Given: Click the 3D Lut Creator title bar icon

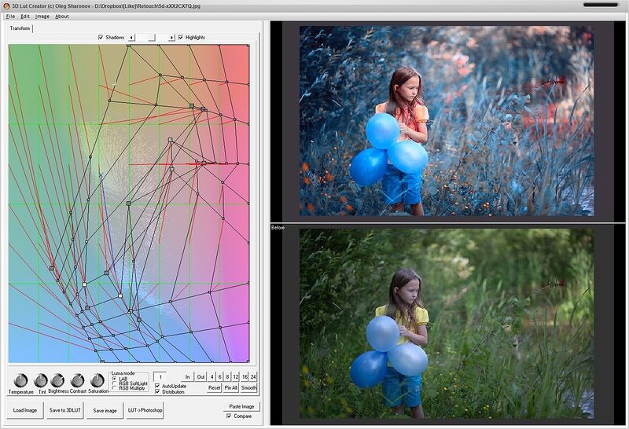Looking at the screenshot, I should point(6,6).
